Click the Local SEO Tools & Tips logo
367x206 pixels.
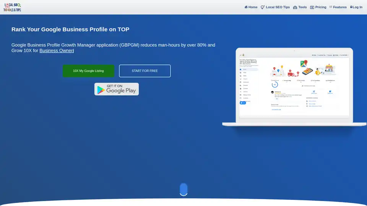[x=12, y=7]
